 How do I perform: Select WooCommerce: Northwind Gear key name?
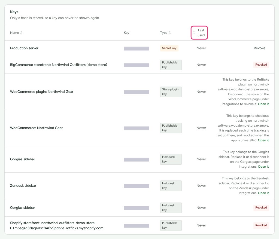tap(36, 128)
